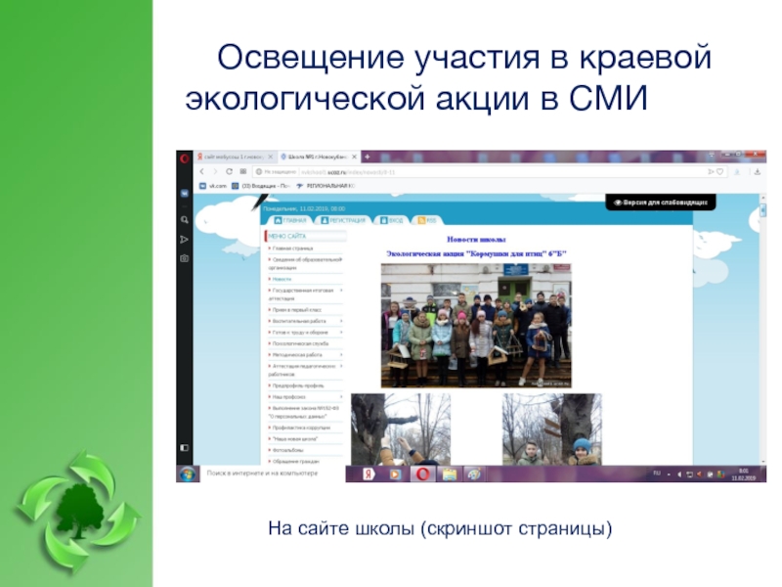Click the Новости школы heading
This screenshot has width=782, height=587.
[x=476, y=240]
